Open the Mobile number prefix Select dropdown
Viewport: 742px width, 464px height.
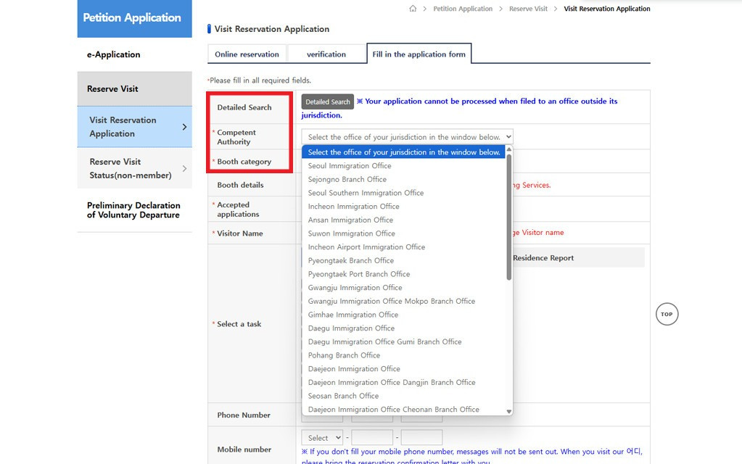click(x=322, y=438)
